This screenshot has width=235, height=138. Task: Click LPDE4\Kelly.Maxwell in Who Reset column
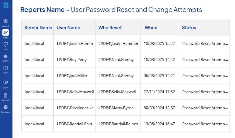(x=117, y=91)
